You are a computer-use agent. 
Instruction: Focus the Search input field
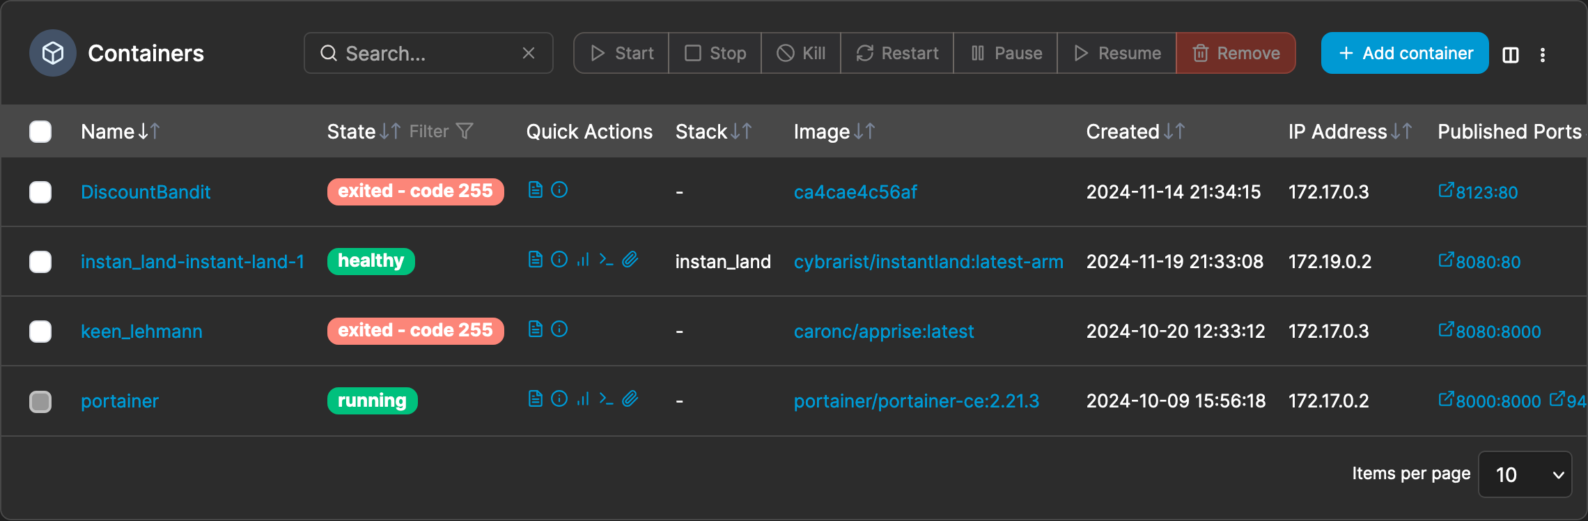(x=428, y=53)
